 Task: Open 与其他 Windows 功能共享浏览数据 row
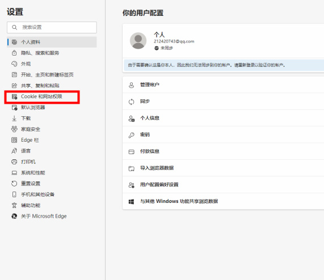tap(223, 201)
